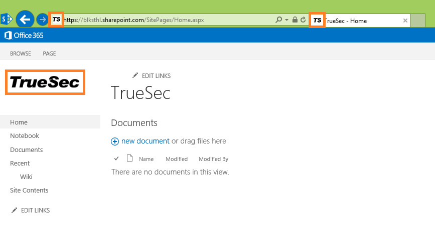435x226 pixels.
Task: Sort documents by the Name column
Action: coord(146,159)
